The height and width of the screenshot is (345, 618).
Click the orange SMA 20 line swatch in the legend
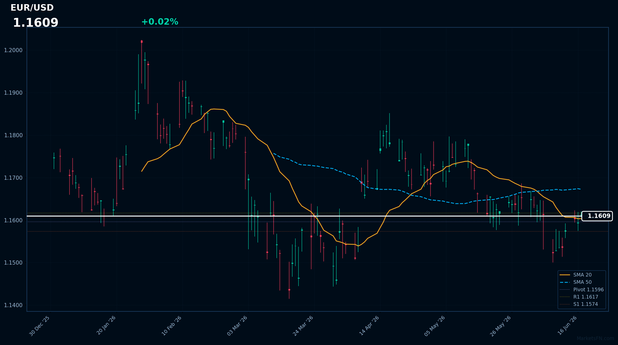pyautogui.click(x=565, y=275)
